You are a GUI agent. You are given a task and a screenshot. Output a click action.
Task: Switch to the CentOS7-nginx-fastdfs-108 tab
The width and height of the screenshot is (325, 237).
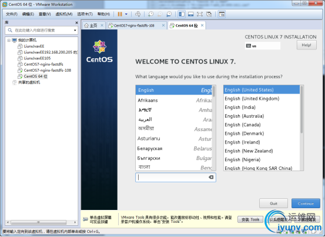tap(134, 25)
